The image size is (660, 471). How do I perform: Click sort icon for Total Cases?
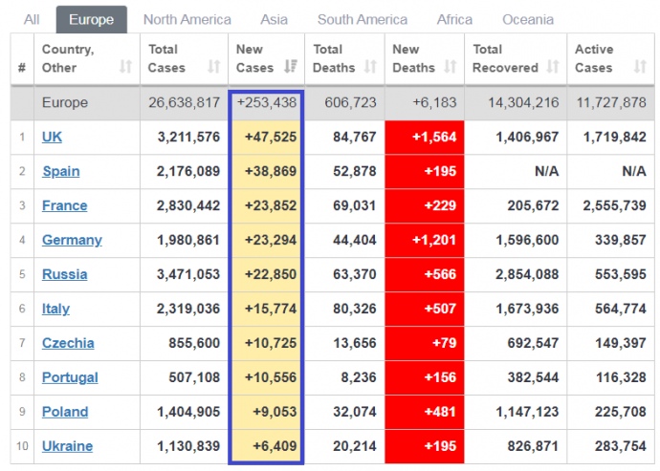tap(214, 67)
